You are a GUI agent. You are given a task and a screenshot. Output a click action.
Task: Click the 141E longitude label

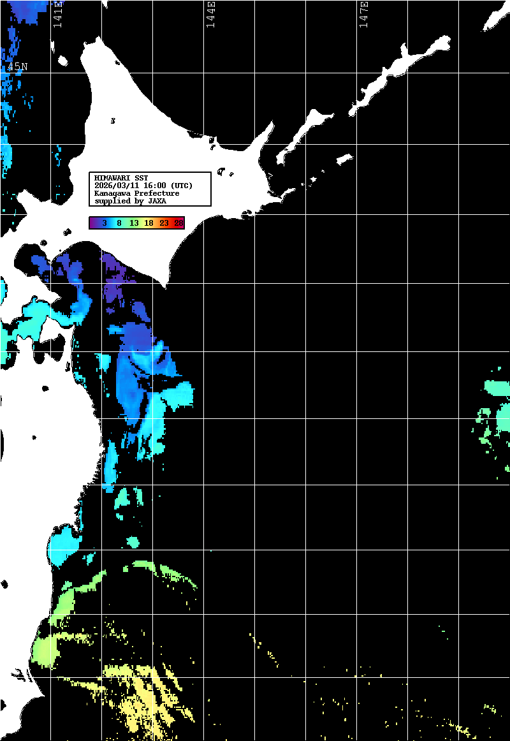point(57,15)
